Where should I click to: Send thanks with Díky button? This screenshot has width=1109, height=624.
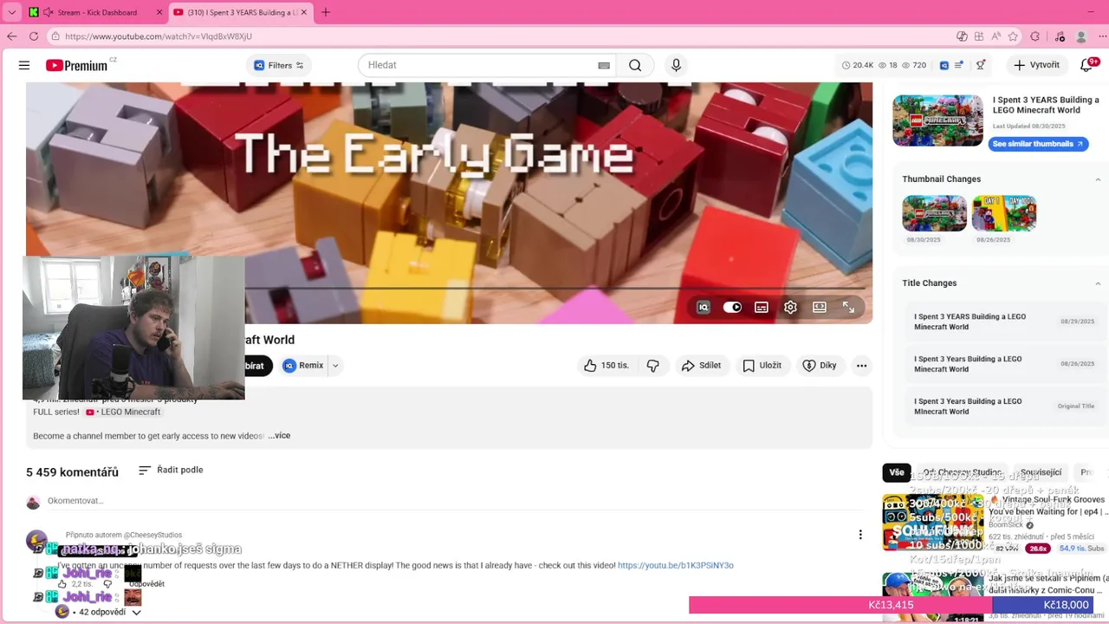point(820,366)
